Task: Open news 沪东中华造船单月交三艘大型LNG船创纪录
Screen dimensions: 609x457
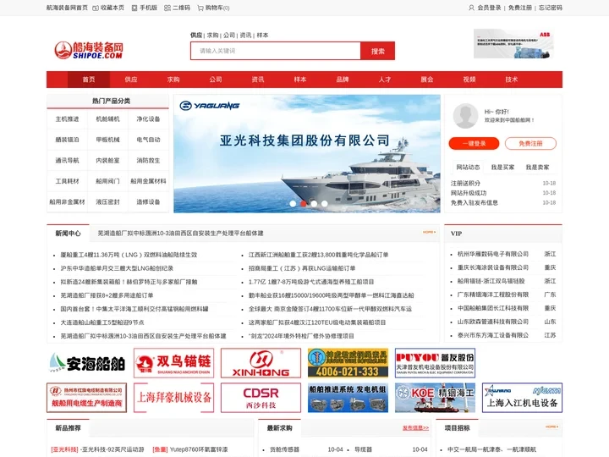Action: 117,268
